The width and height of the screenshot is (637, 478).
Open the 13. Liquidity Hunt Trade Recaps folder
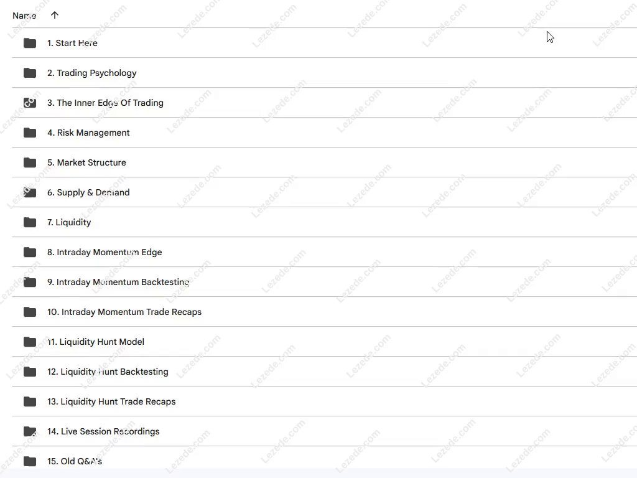click(x=111, y=401)
